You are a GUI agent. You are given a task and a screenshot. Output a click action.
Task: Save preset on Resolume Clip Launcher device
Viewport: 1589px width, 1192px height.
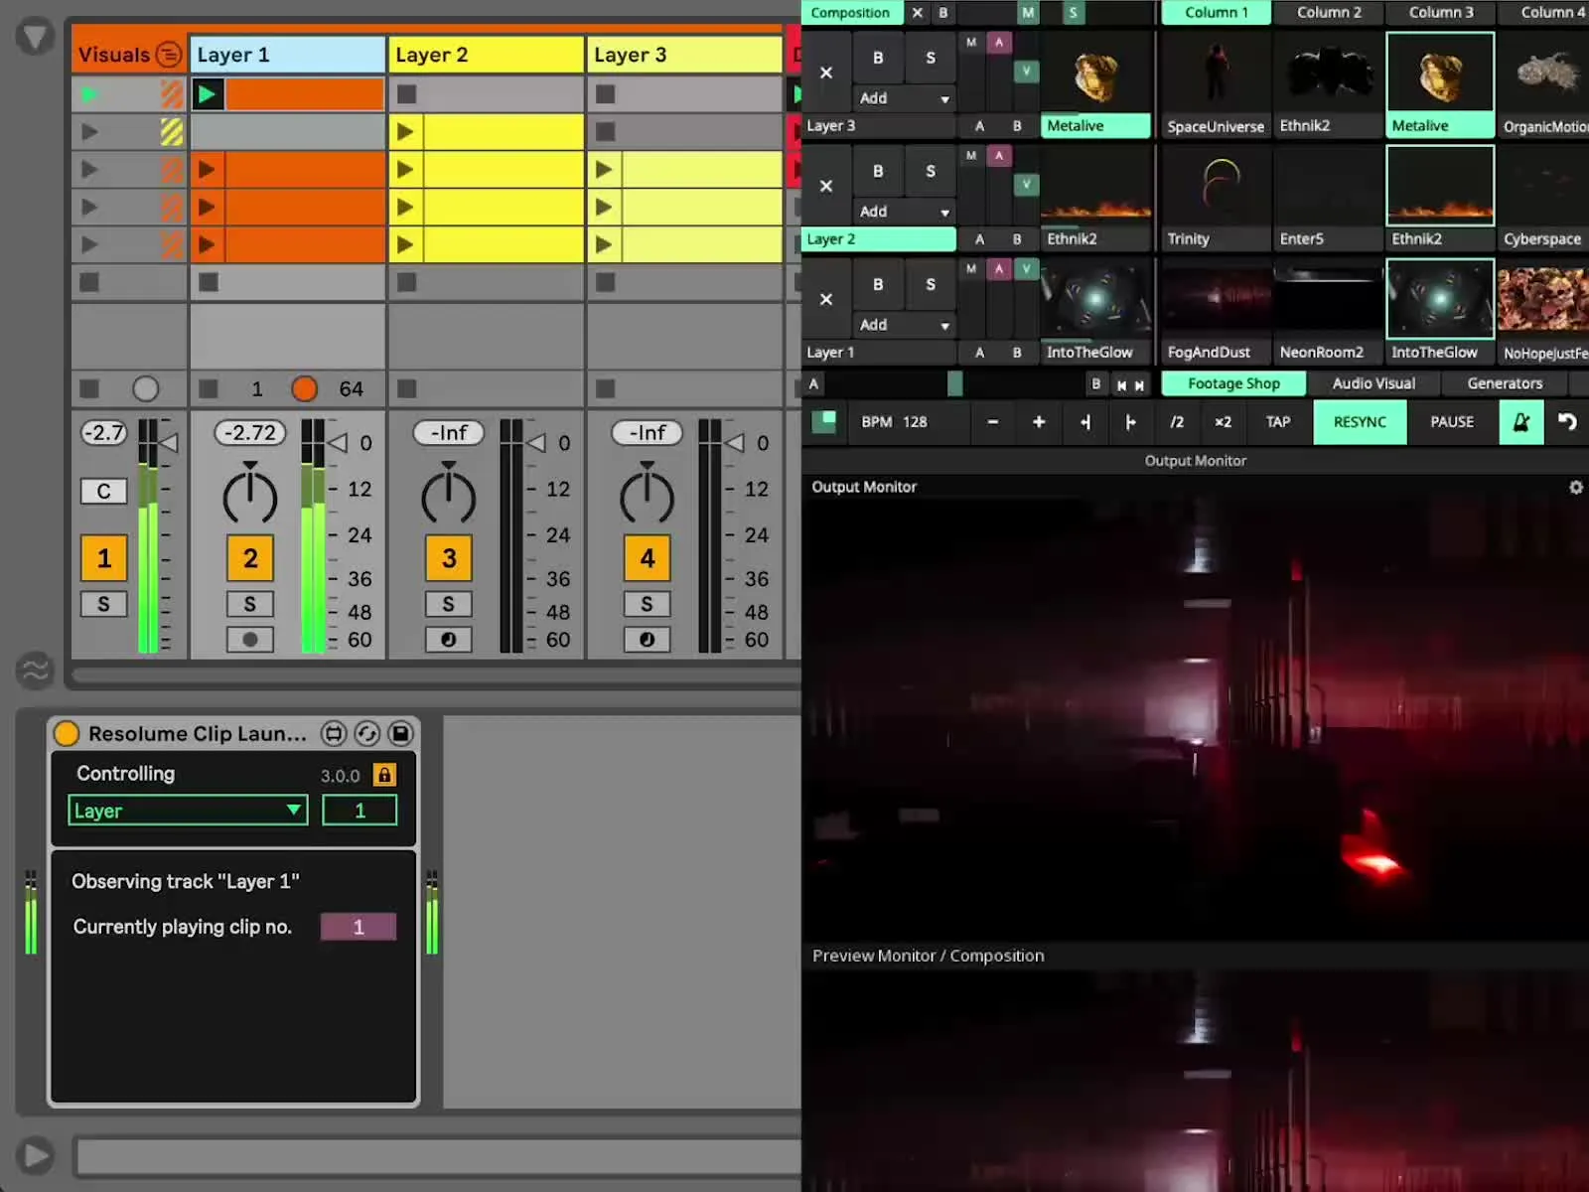tap(400, 734)
